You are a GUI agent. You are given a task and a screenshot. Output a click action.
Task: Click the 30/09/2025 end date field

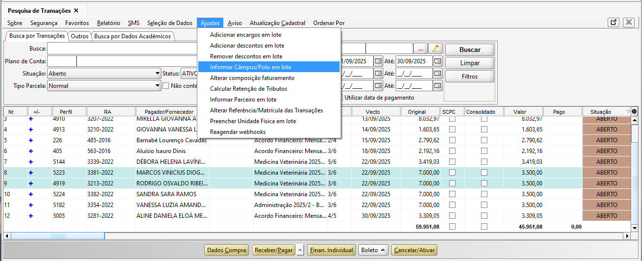point(414,61)
